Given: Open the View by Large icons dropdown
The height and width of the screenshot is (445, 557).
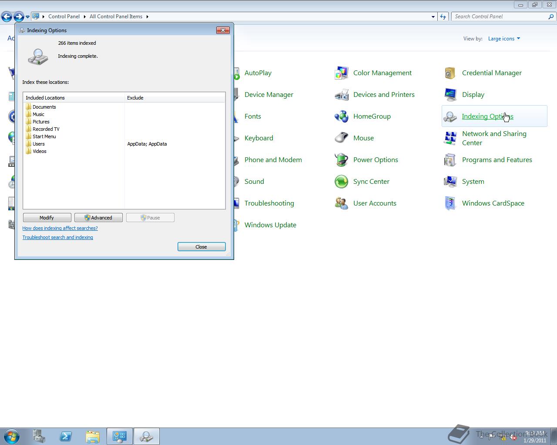Looking at the screenshot, I should click(x=504, y=39).
